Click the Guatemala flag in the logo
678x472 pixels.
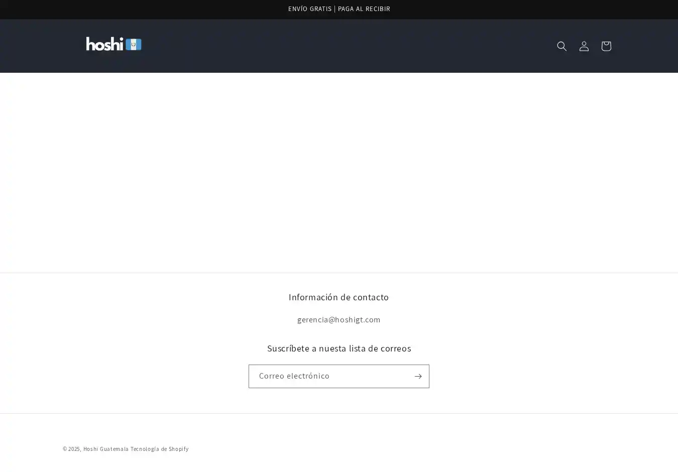(134, 45)
